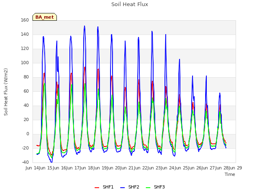Image resolution: width=260 pixels, height=195 pixels.
Task: Click the Jun 14 x-axis tick label
Action: (x=32, y=168)
